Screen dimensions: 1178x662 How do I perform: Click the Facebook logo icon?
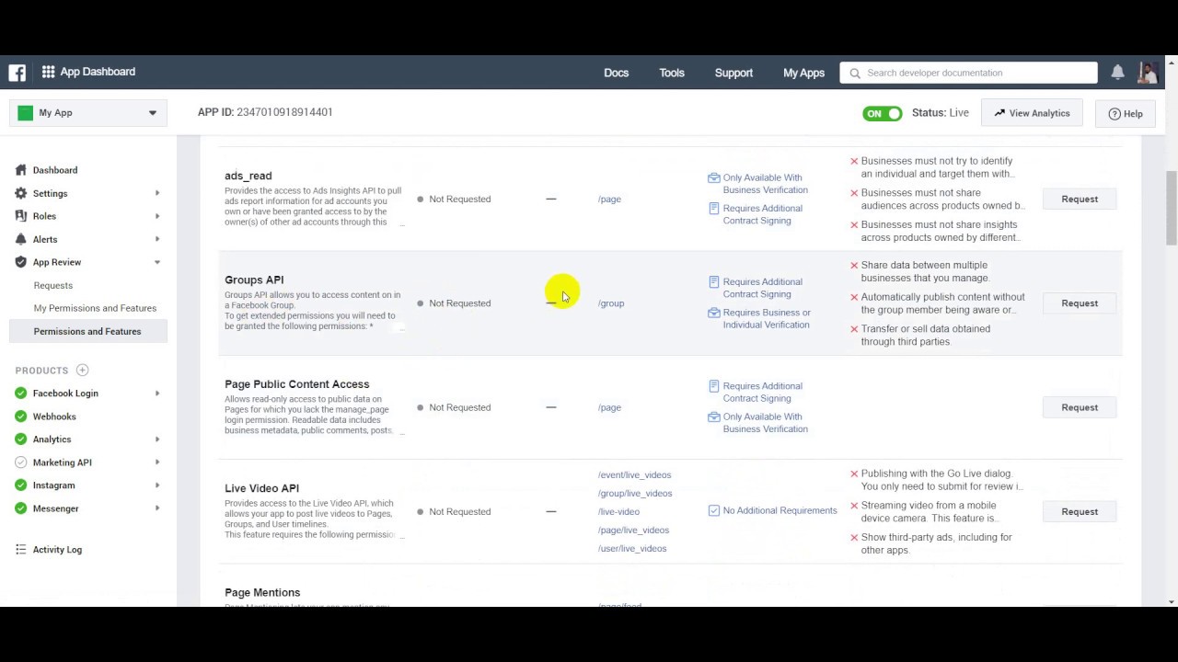[17, 73]
